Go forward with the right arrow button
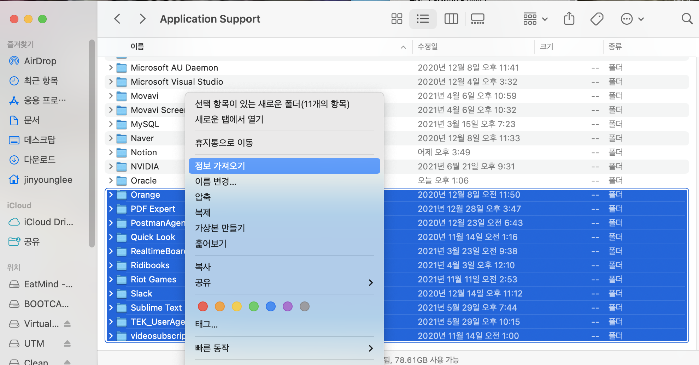Image resolution: width=699 pixels, height=365 pixels. (x=142, y=19)
